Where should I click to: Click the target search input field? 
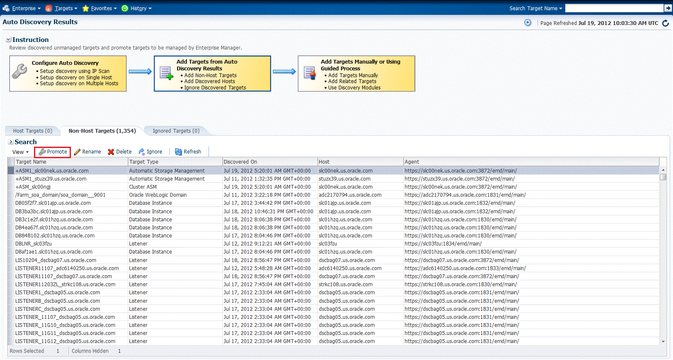pyautogui.click(x=614, y=8)
